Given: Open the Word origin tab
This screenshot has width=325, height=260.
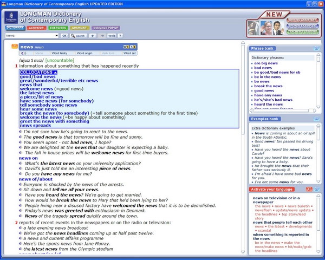Looking at the screenshot, I should [x=84, y=53].
